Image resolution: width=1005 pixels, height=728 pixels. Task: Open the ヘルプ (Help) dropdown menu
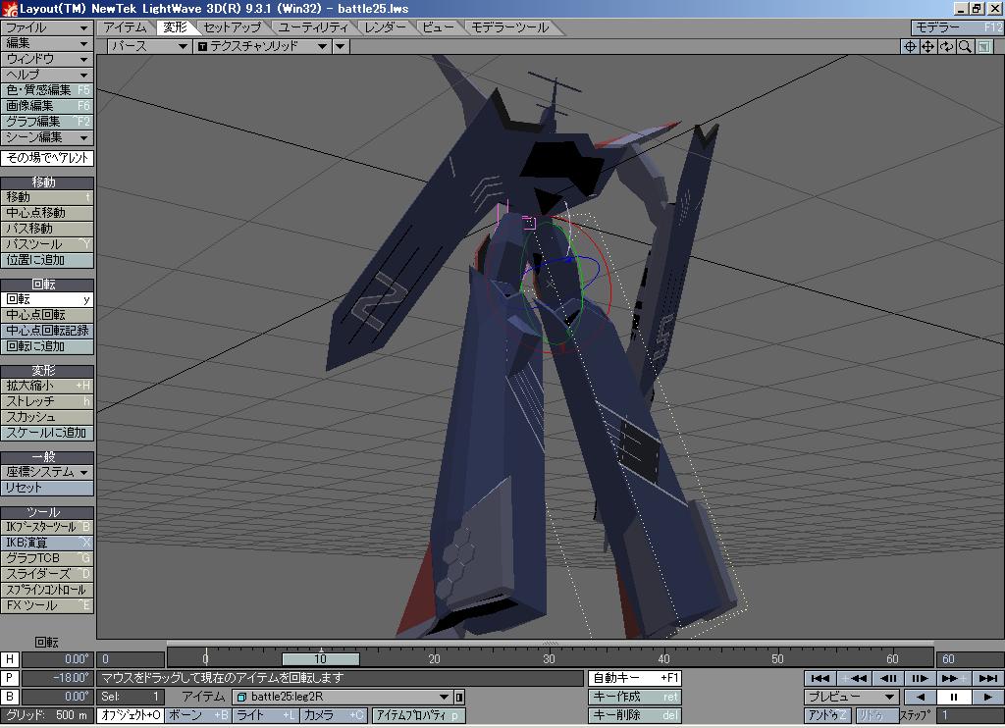(47, 75)
